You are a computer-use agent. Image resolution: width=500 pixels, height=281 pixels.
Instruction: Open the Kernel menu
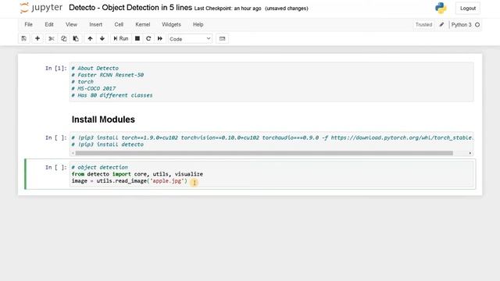click(x=142, y=24)
